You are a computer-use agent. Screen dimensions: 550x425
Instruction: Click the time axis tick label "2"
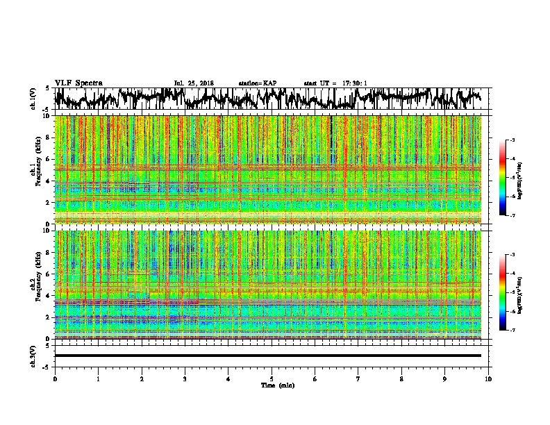click(x=142, y=379)
